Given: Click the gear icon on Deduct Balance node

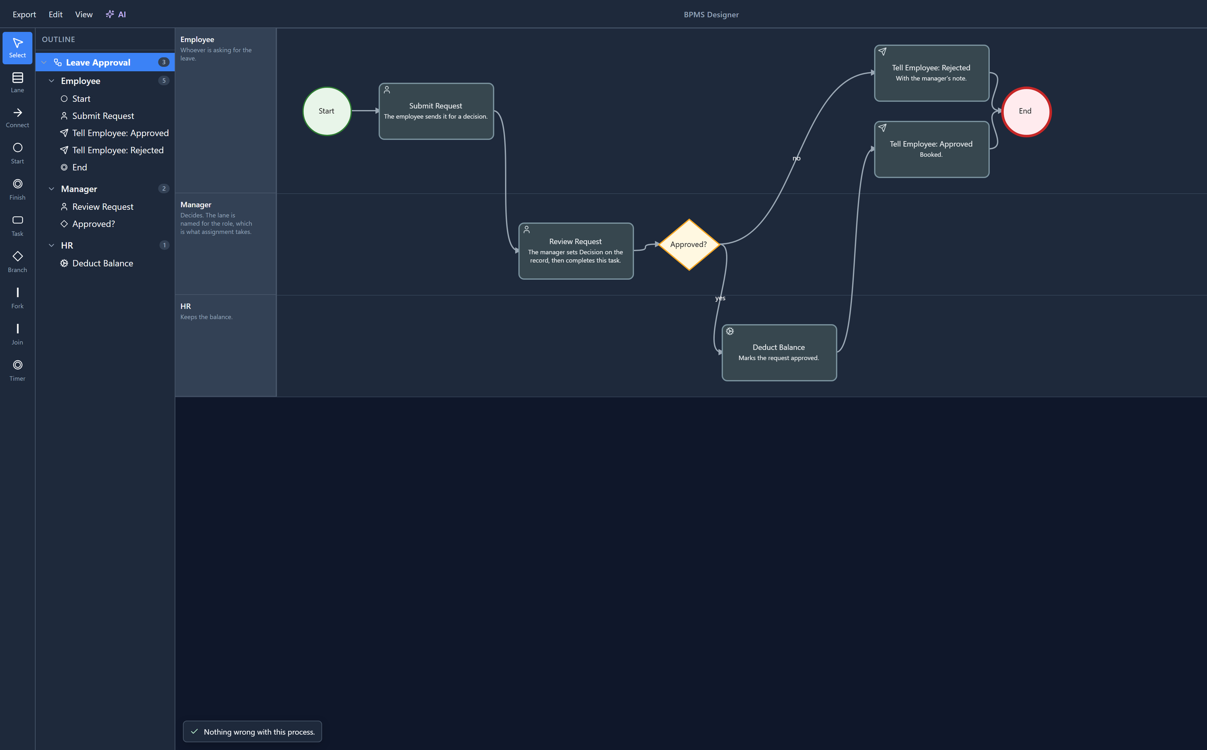Looking at the screenshot, I should (730, 331).
